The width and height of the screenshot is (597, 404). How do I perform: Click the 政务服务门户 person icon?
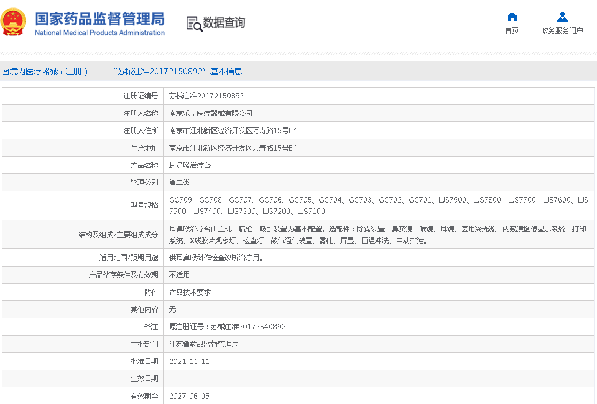pos(562,17)
